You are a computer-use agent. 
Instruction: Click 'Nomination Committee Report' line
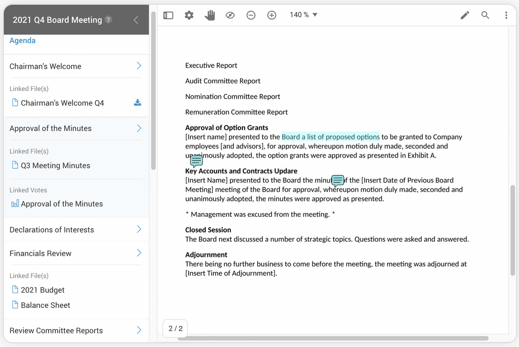(233, 97)
